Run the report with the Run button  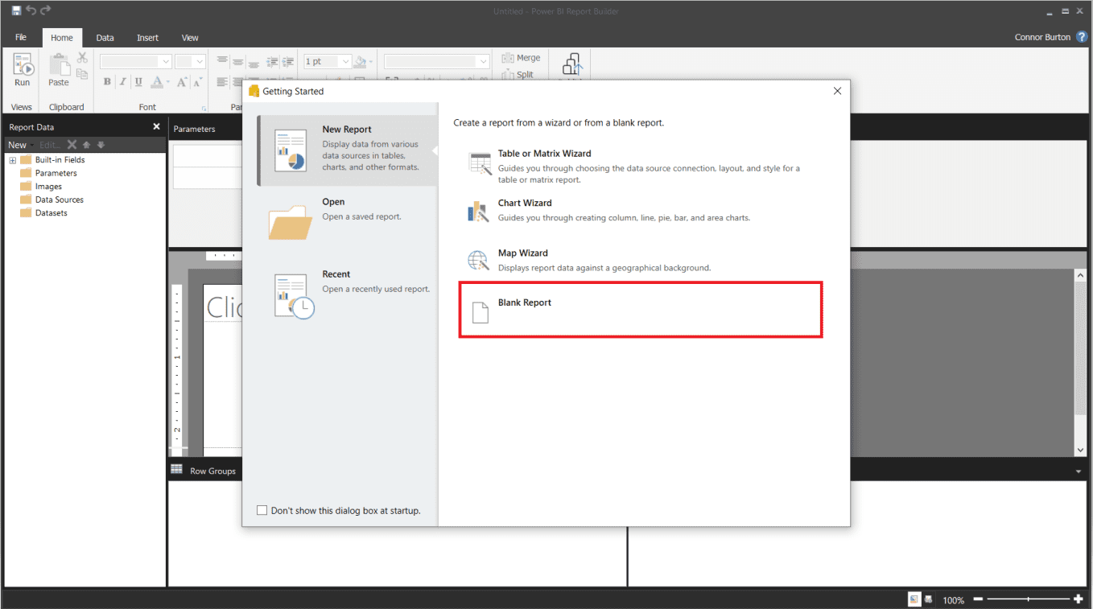coord(23,70)
